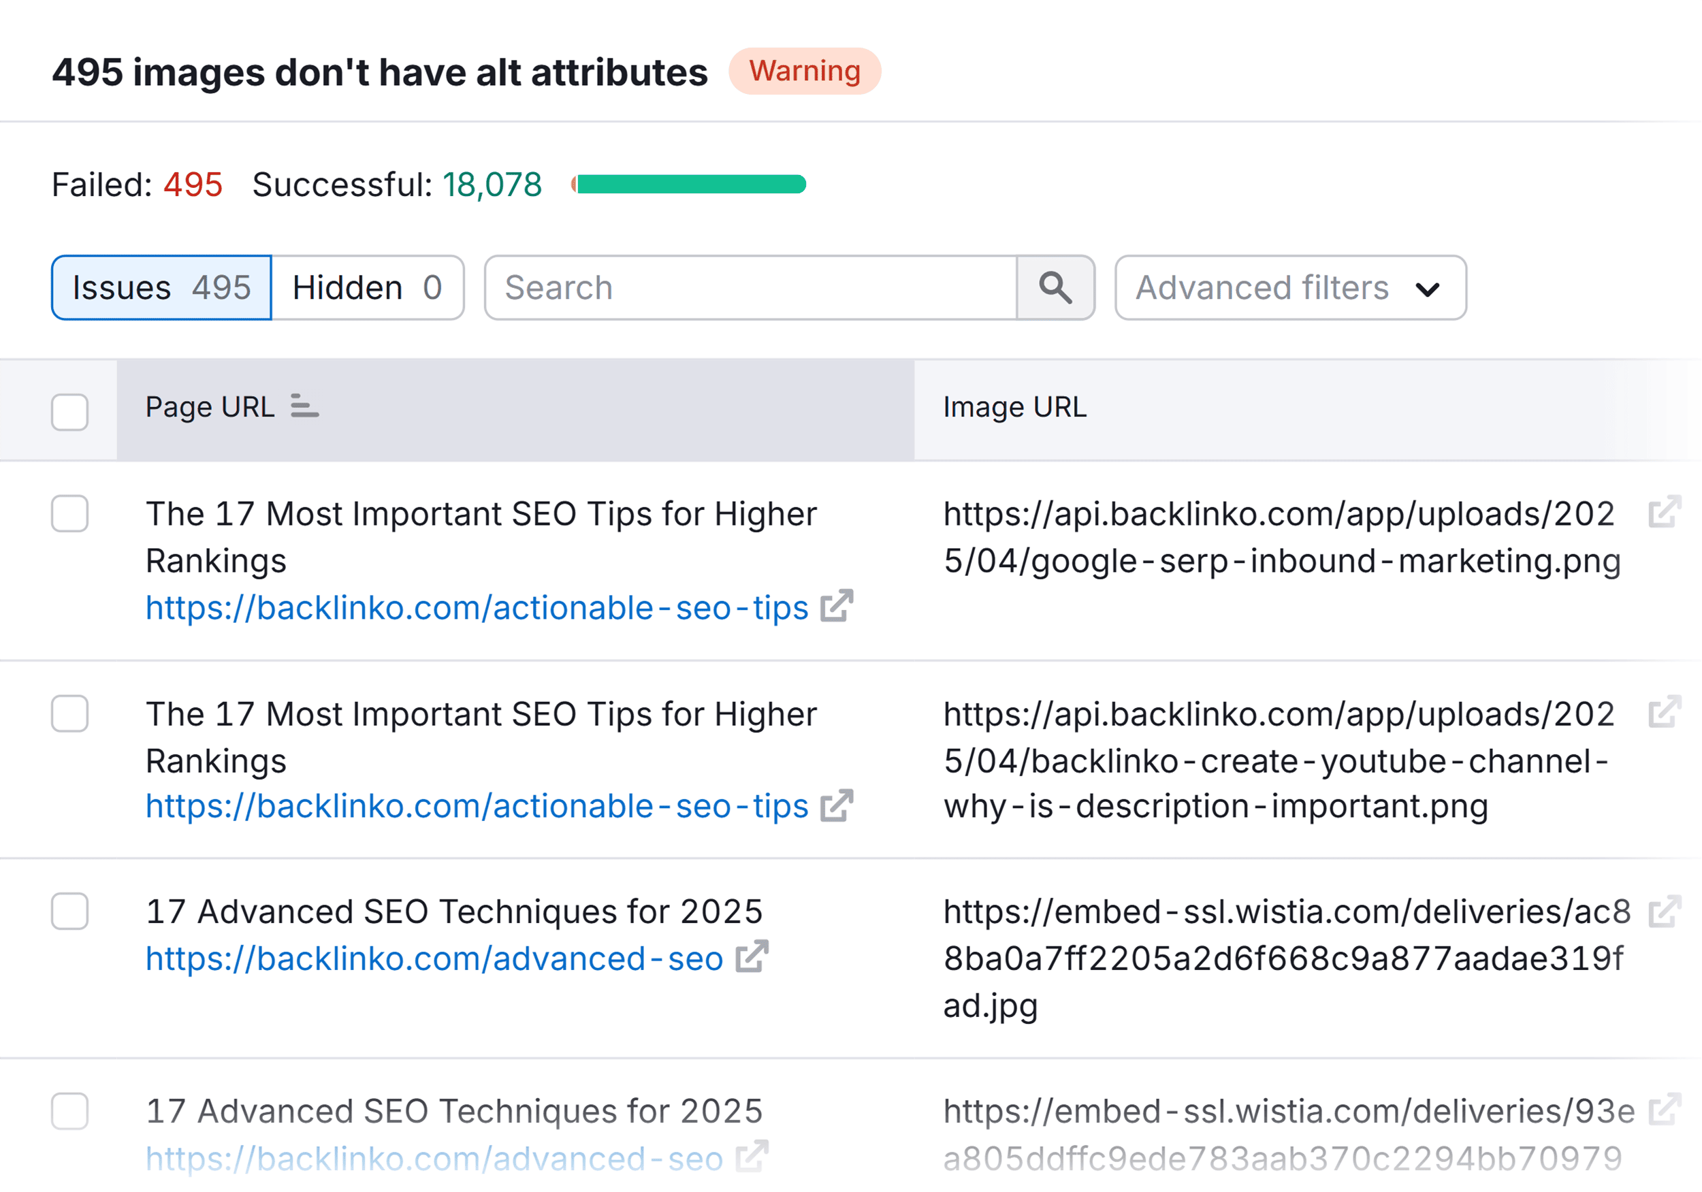Viewport: 1702px width, 1192px height.
Task: Click external link icon beside second actionable-seo-tips URL
Action: tap(837, 805)
